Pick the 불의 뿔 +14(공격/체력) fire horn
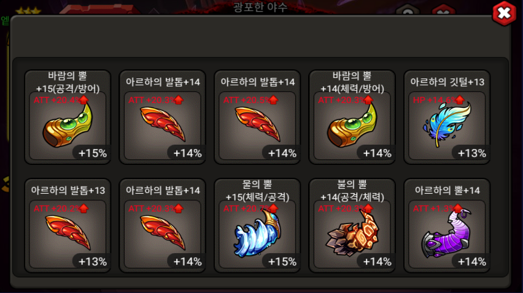 (x=352, y=226)
